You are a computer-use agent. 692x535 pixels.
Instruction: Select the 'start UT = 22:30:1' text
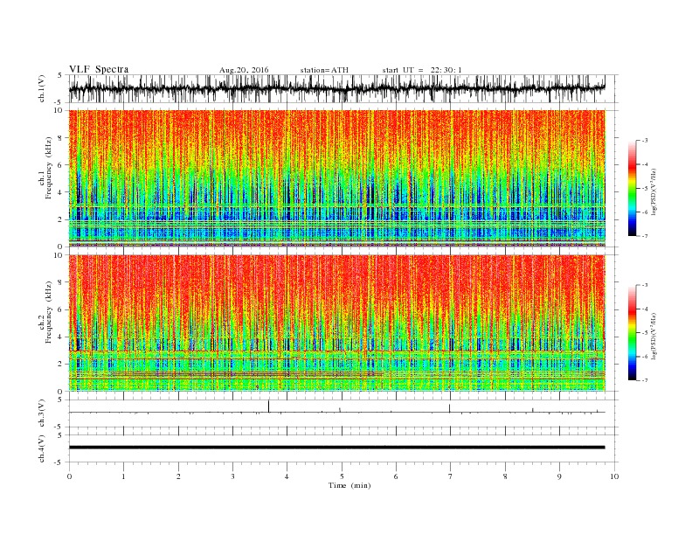point(422,70)
